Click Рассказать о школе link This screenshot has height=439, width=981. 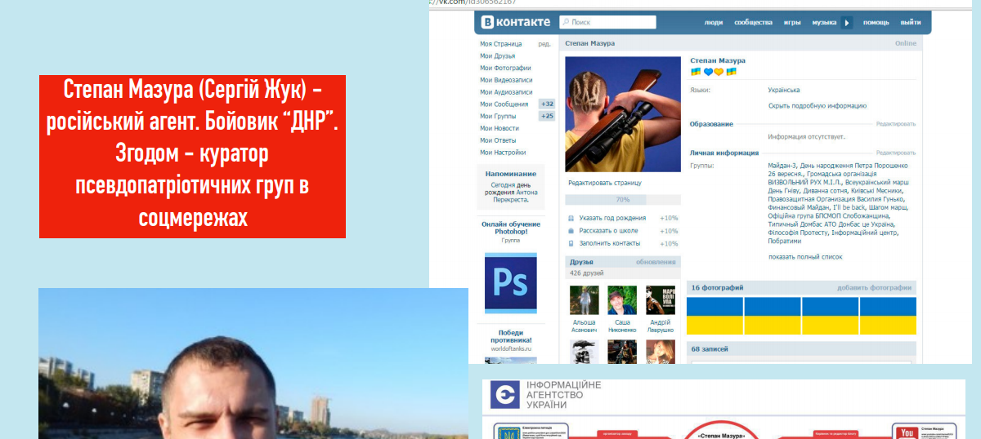click(x=610, y=231)
